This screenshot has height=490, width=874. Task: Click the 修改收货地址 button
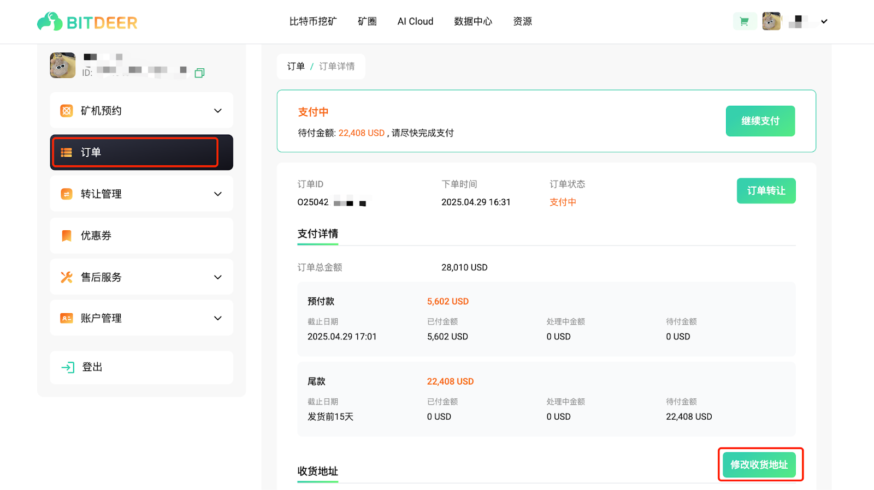pos(759,465)
